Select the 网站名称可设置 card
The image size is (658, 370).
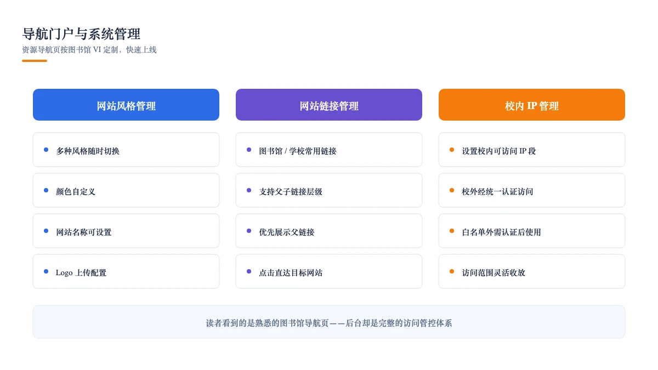pos(126,231)
